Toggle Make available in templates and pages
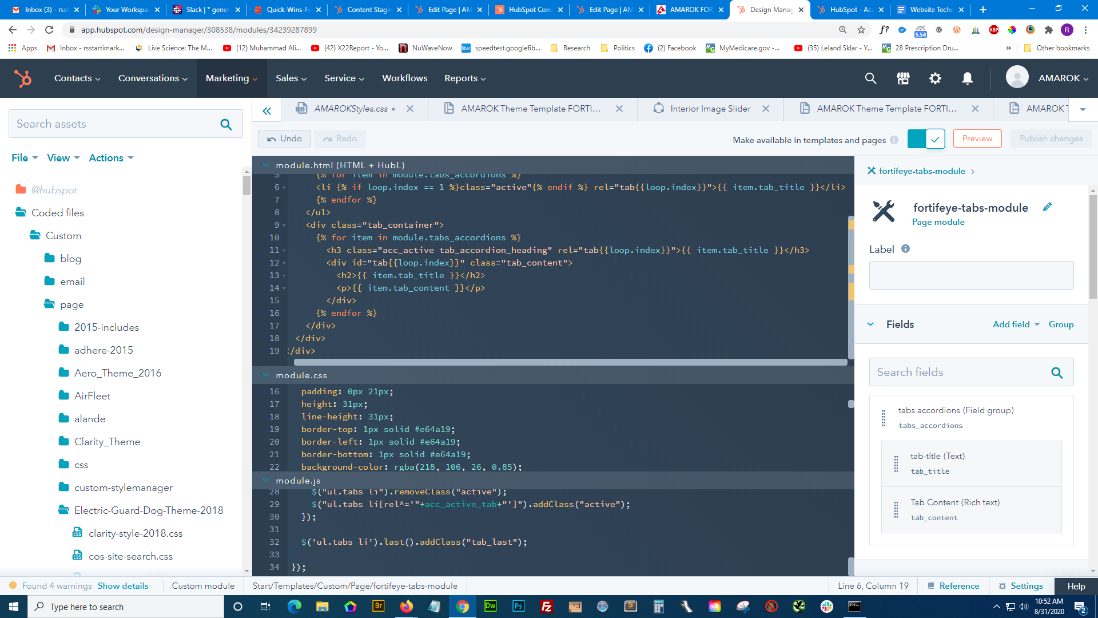The width and height of the screenshot is (1098, 618). [x=926, y=139]
